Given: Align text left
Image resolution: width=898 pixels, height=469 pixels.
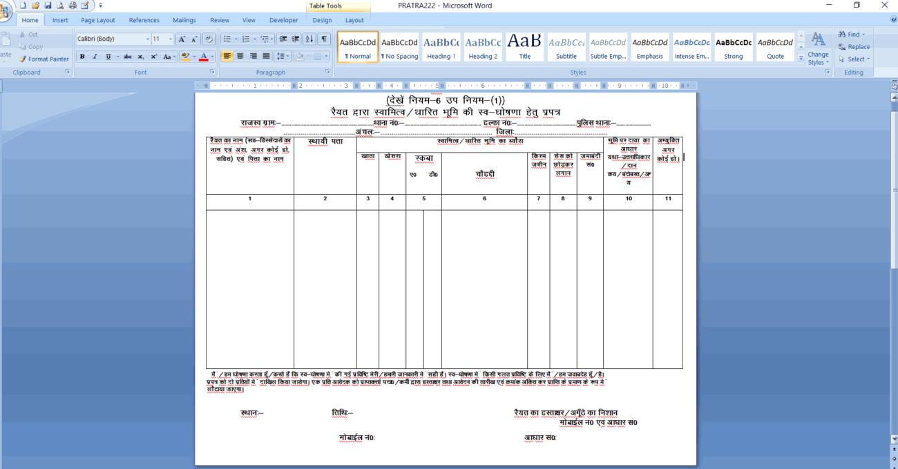Looking at the screenshot, I should click(227, 57).
